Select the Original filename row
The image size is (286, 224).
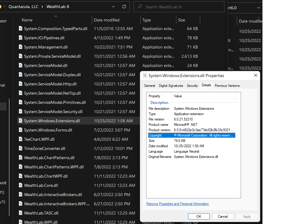[x=192, y=156]
